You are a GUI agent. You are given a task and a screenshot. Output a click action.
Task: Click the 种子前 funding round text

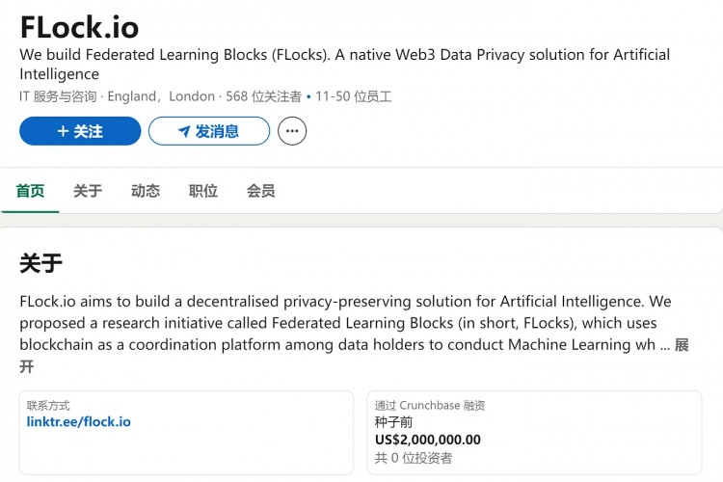pos(393,422)
